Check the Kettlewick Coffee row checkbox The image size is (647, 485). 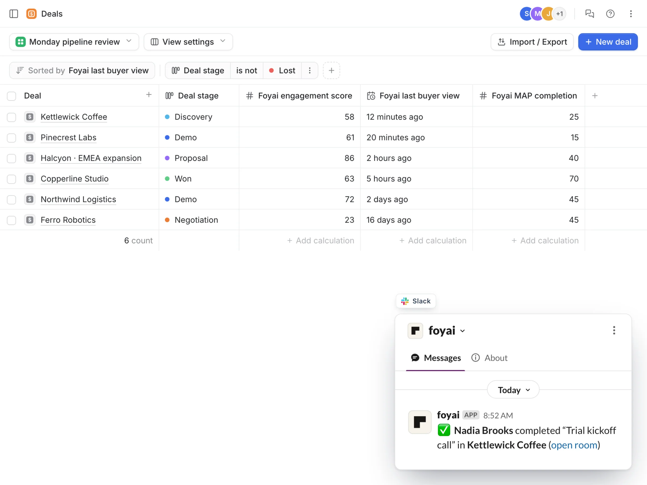pyautogui.click(x=11, y=117)
